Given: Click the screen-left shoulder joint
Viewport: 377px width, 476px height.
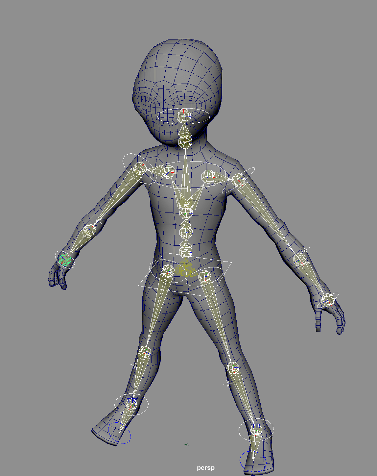Looking at the screenshot, I should [140, 168].
